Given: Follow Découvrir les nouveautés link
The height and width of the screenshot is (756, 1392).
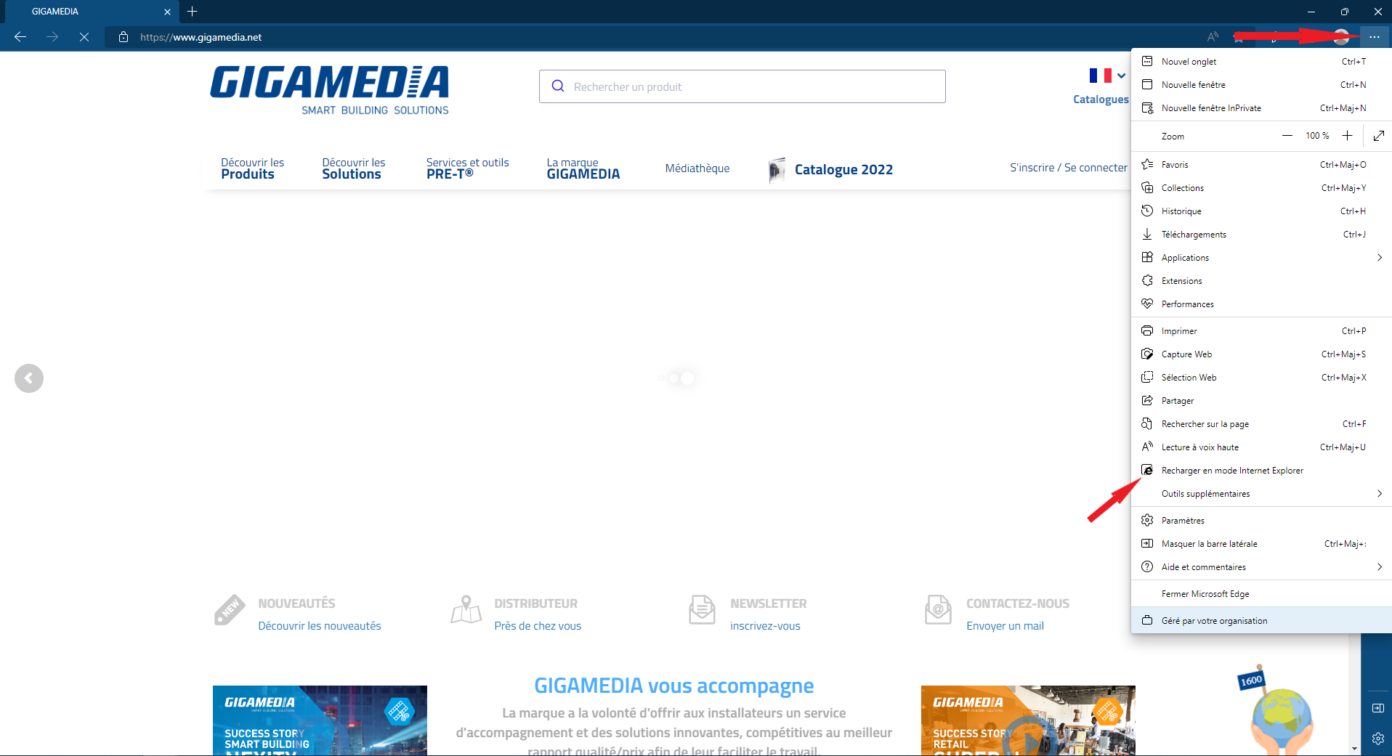Looking at the screenshot, I should click(x=320, y=626).
